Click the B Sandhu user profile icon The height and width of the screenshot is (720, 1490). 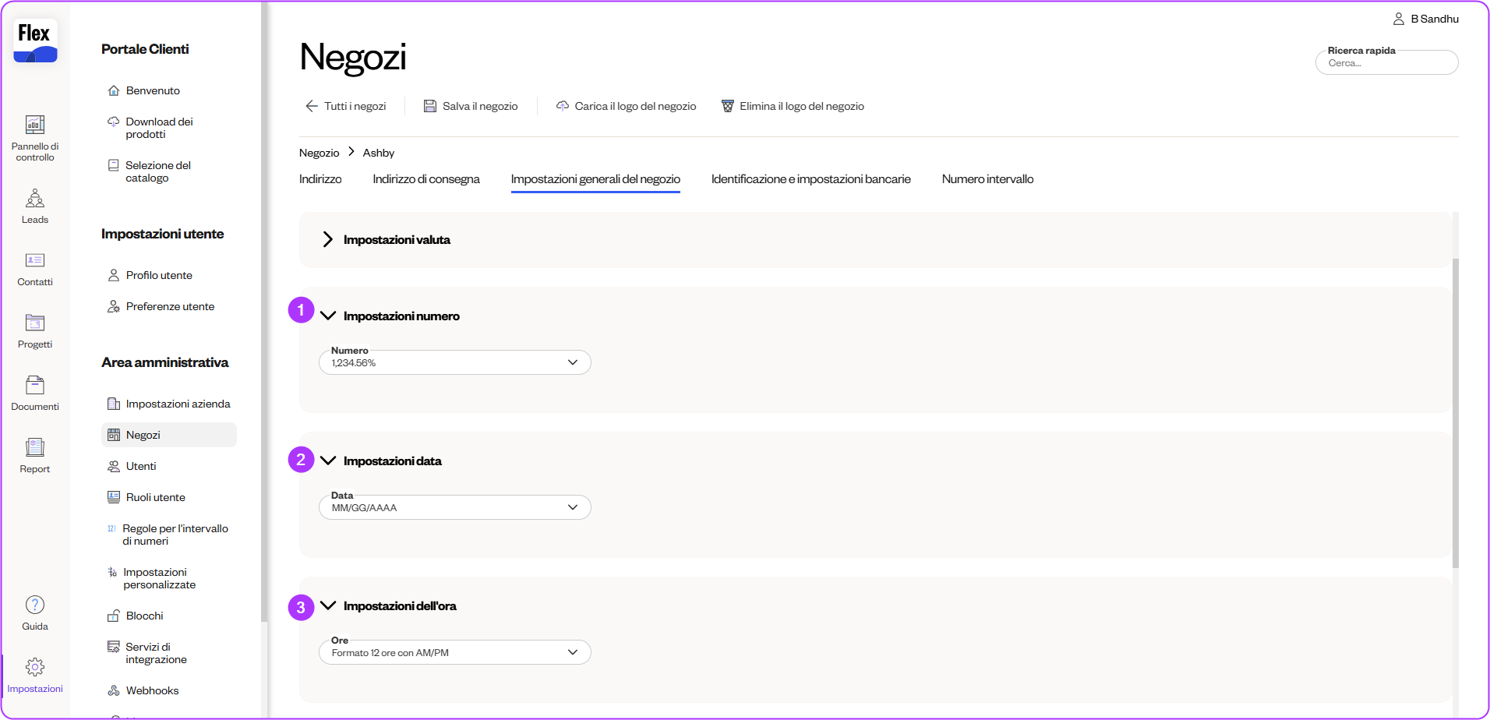tap(1399, 19)
